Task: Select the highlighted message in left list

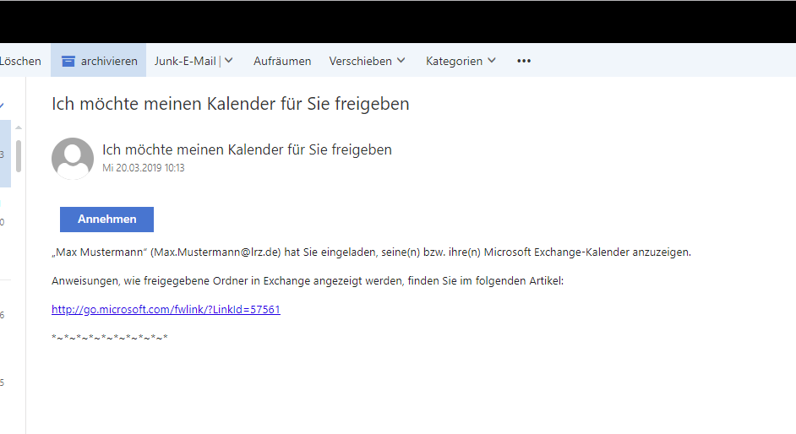Action: tap(5, 154)
